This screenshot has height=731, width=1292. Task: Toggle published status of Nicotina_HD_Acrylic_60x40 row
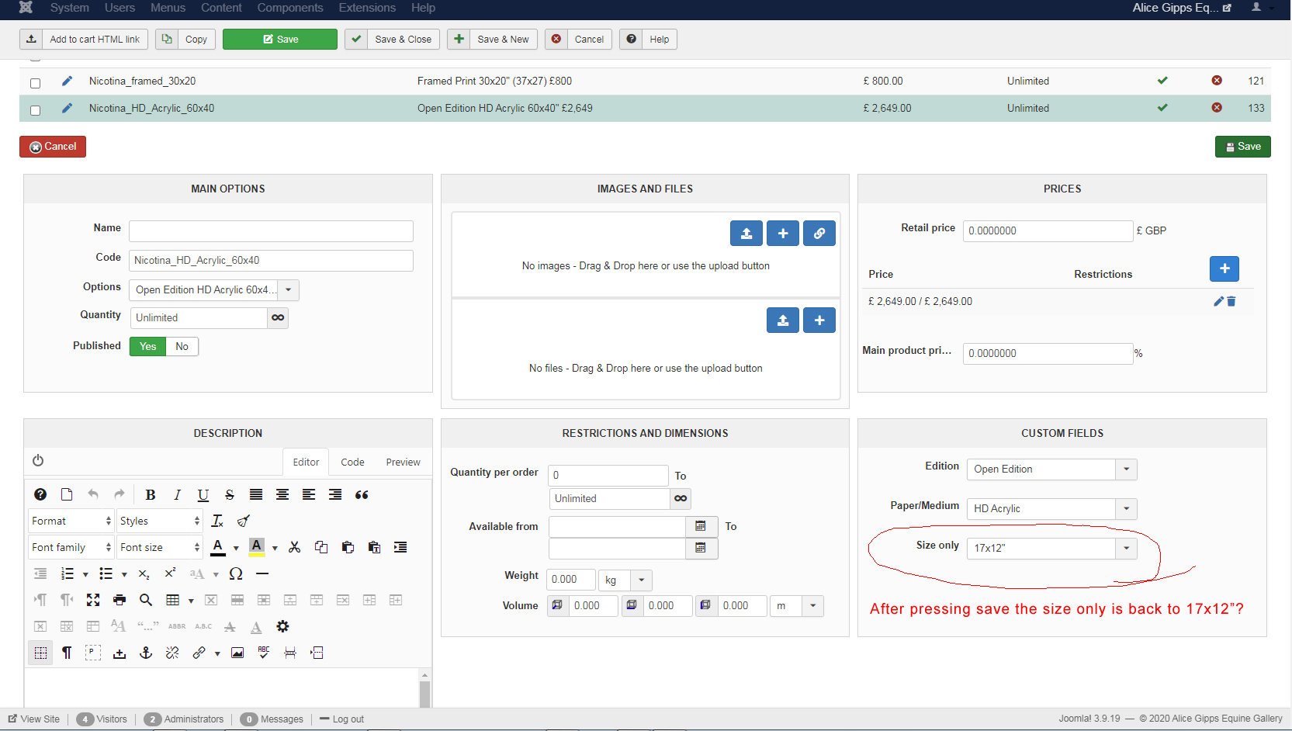[x=1162, y=108]
